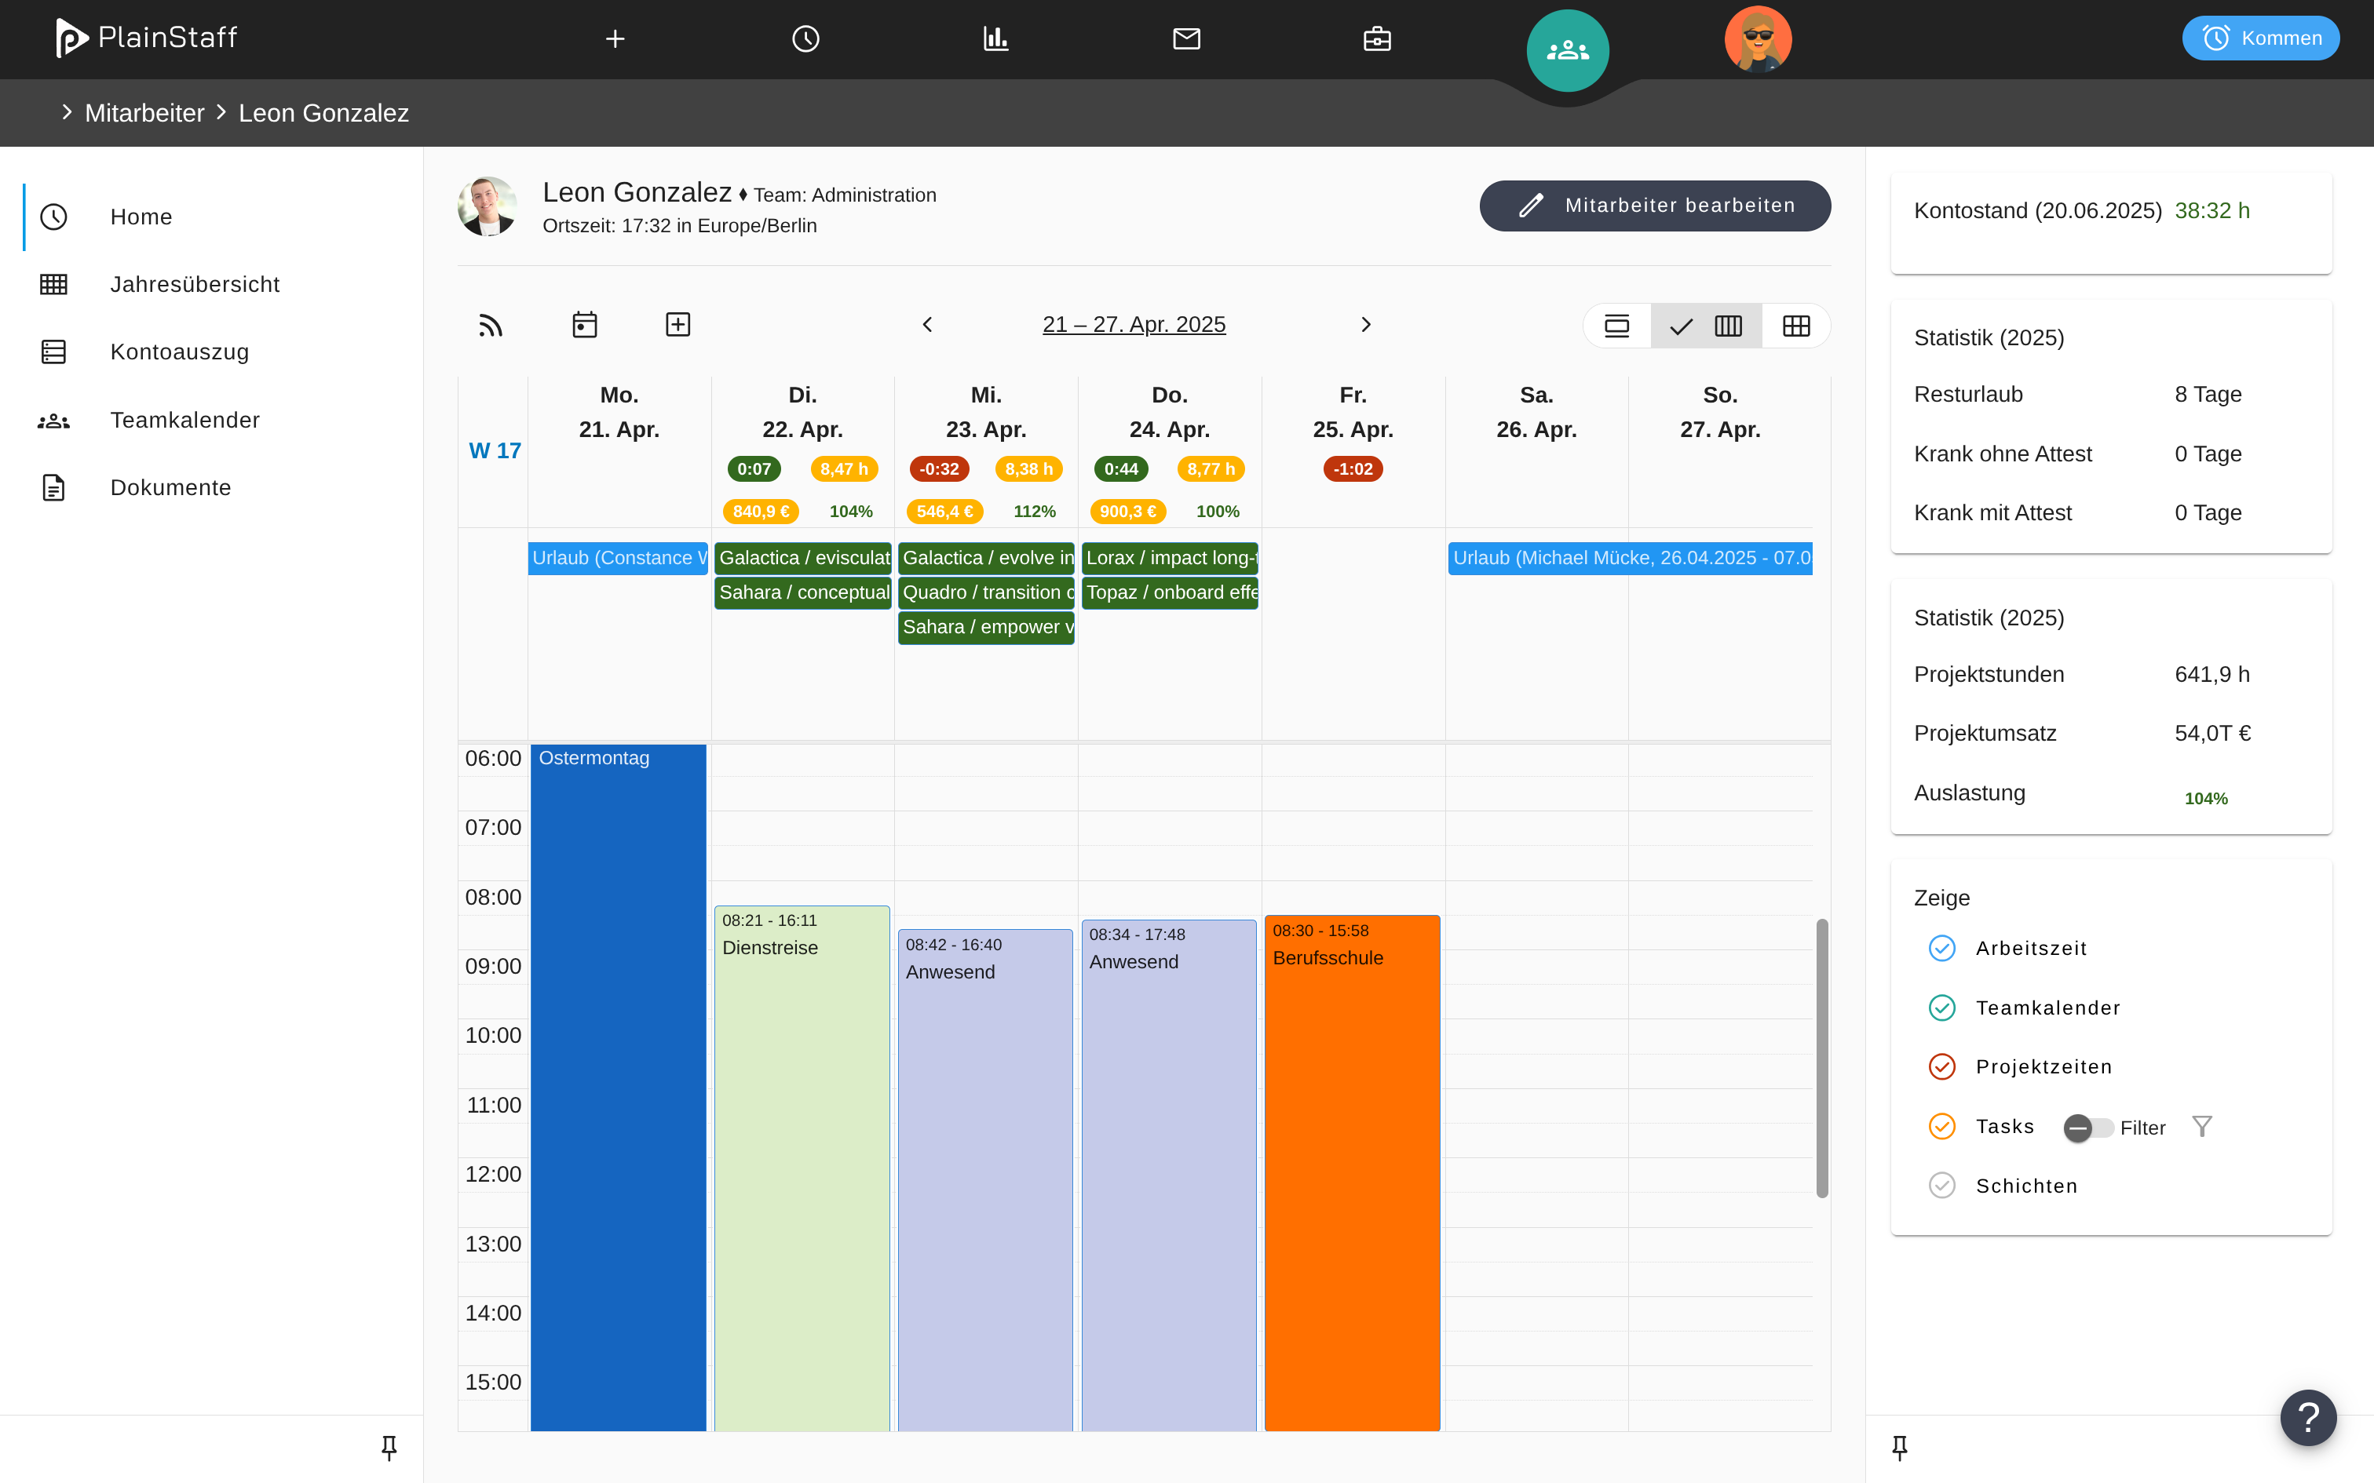Image resolution: width=2374 pixels, height=1483 pixels.
Task: Toggle Projektzeiten display checkbox
Action: pos(1941,1067)
